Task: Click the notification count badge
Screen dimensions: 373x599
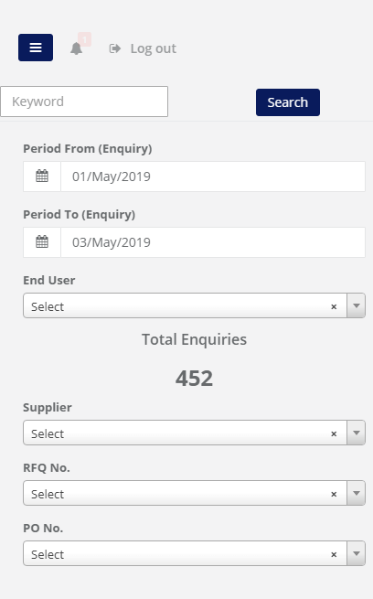Action: click(x=85, y=39)
